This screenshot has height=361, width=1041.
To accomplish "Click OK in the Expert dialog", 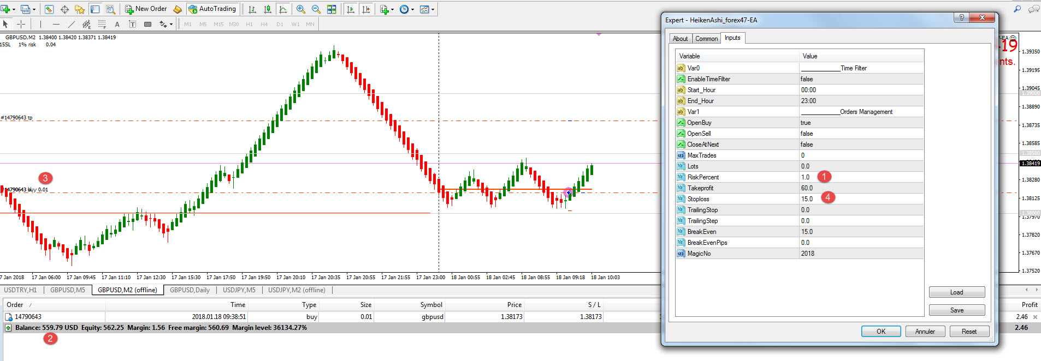I will click(x=880, y=332).
